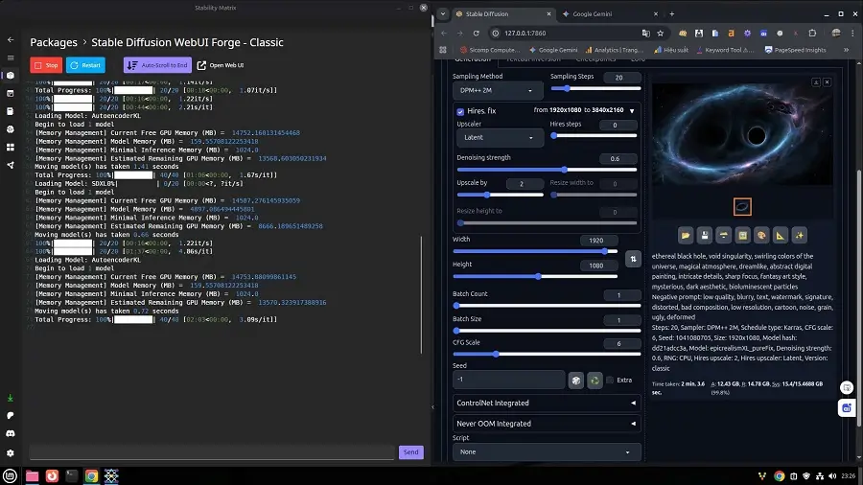This screenshot has width=863, height=485.
Task: Click the Width value field 1920
Action: [598, 241]
